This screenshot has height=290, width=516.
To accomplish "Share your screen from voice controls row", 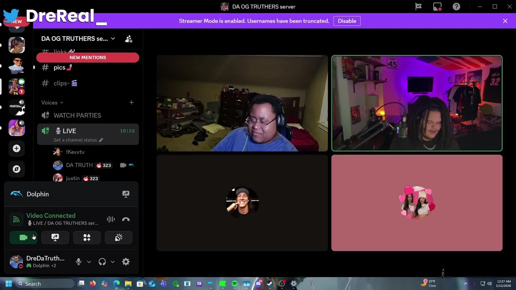I will (55, 238).
